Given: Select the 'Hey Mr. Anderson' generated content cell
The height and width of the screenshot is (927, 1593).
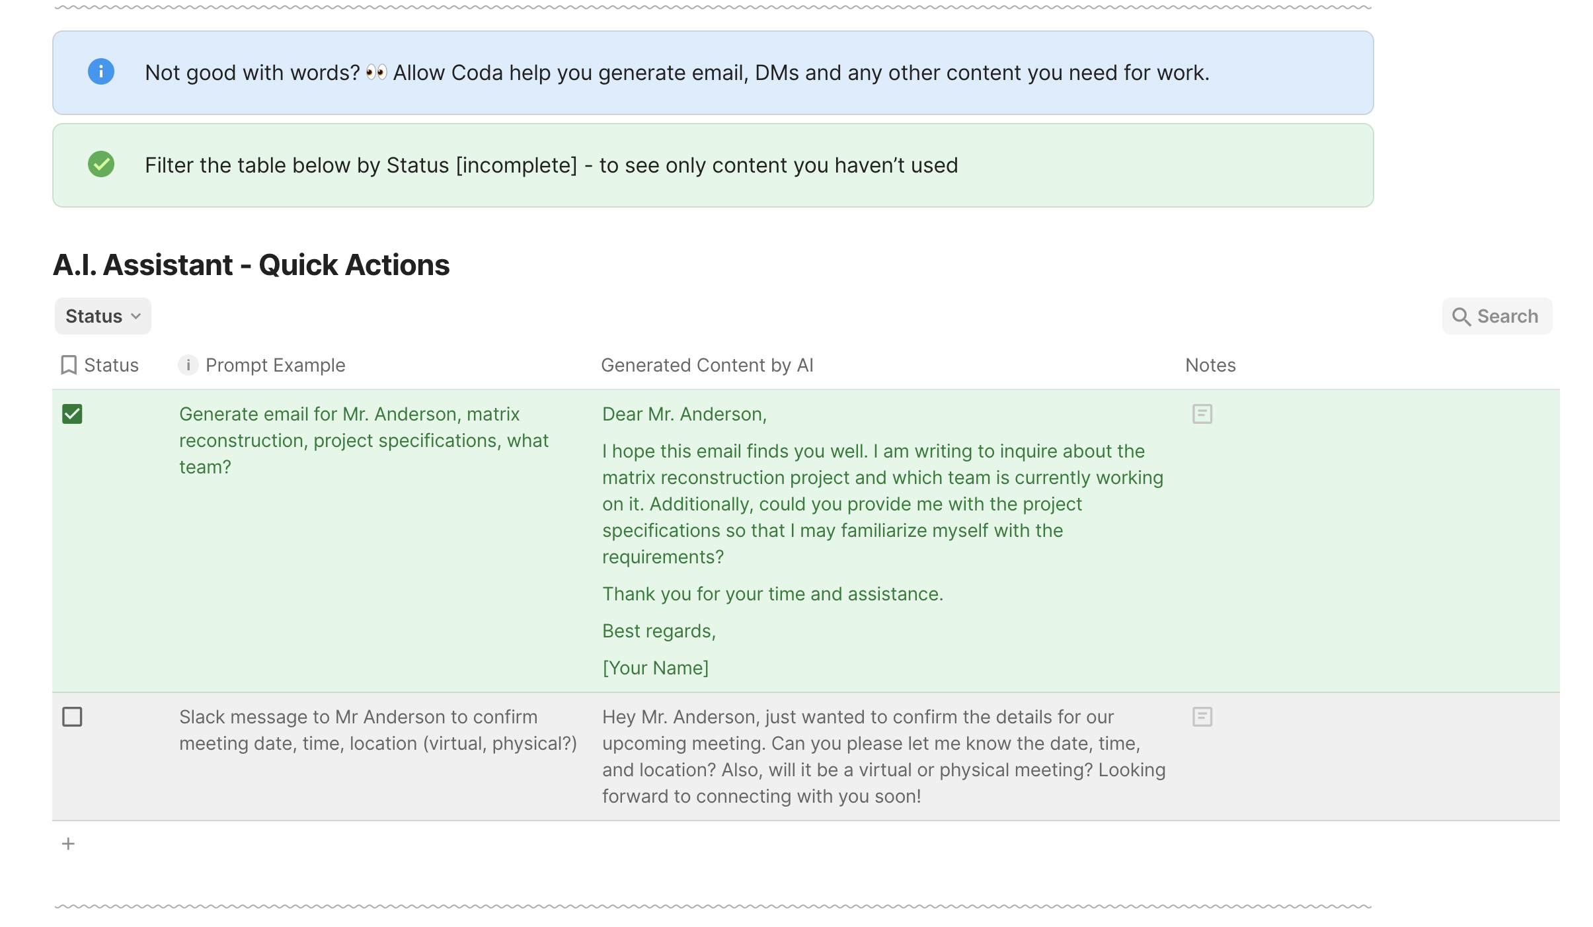Looking at the screenshot, I should [883, 756].
